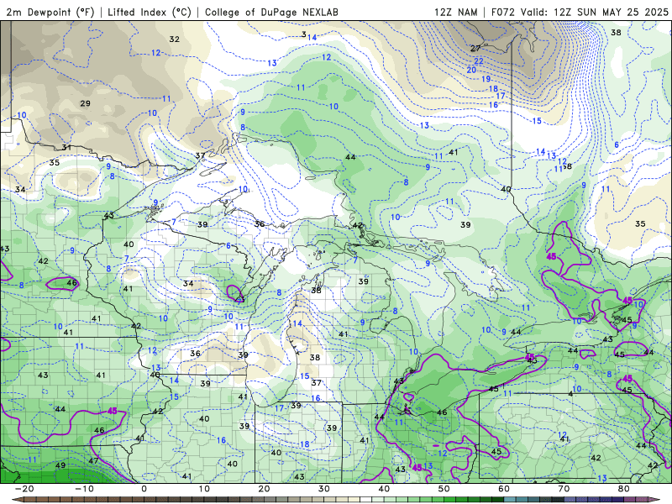Click the 20 label on the color scale
672x504 pixels.
pyautogui.click(x=264, y=489)
